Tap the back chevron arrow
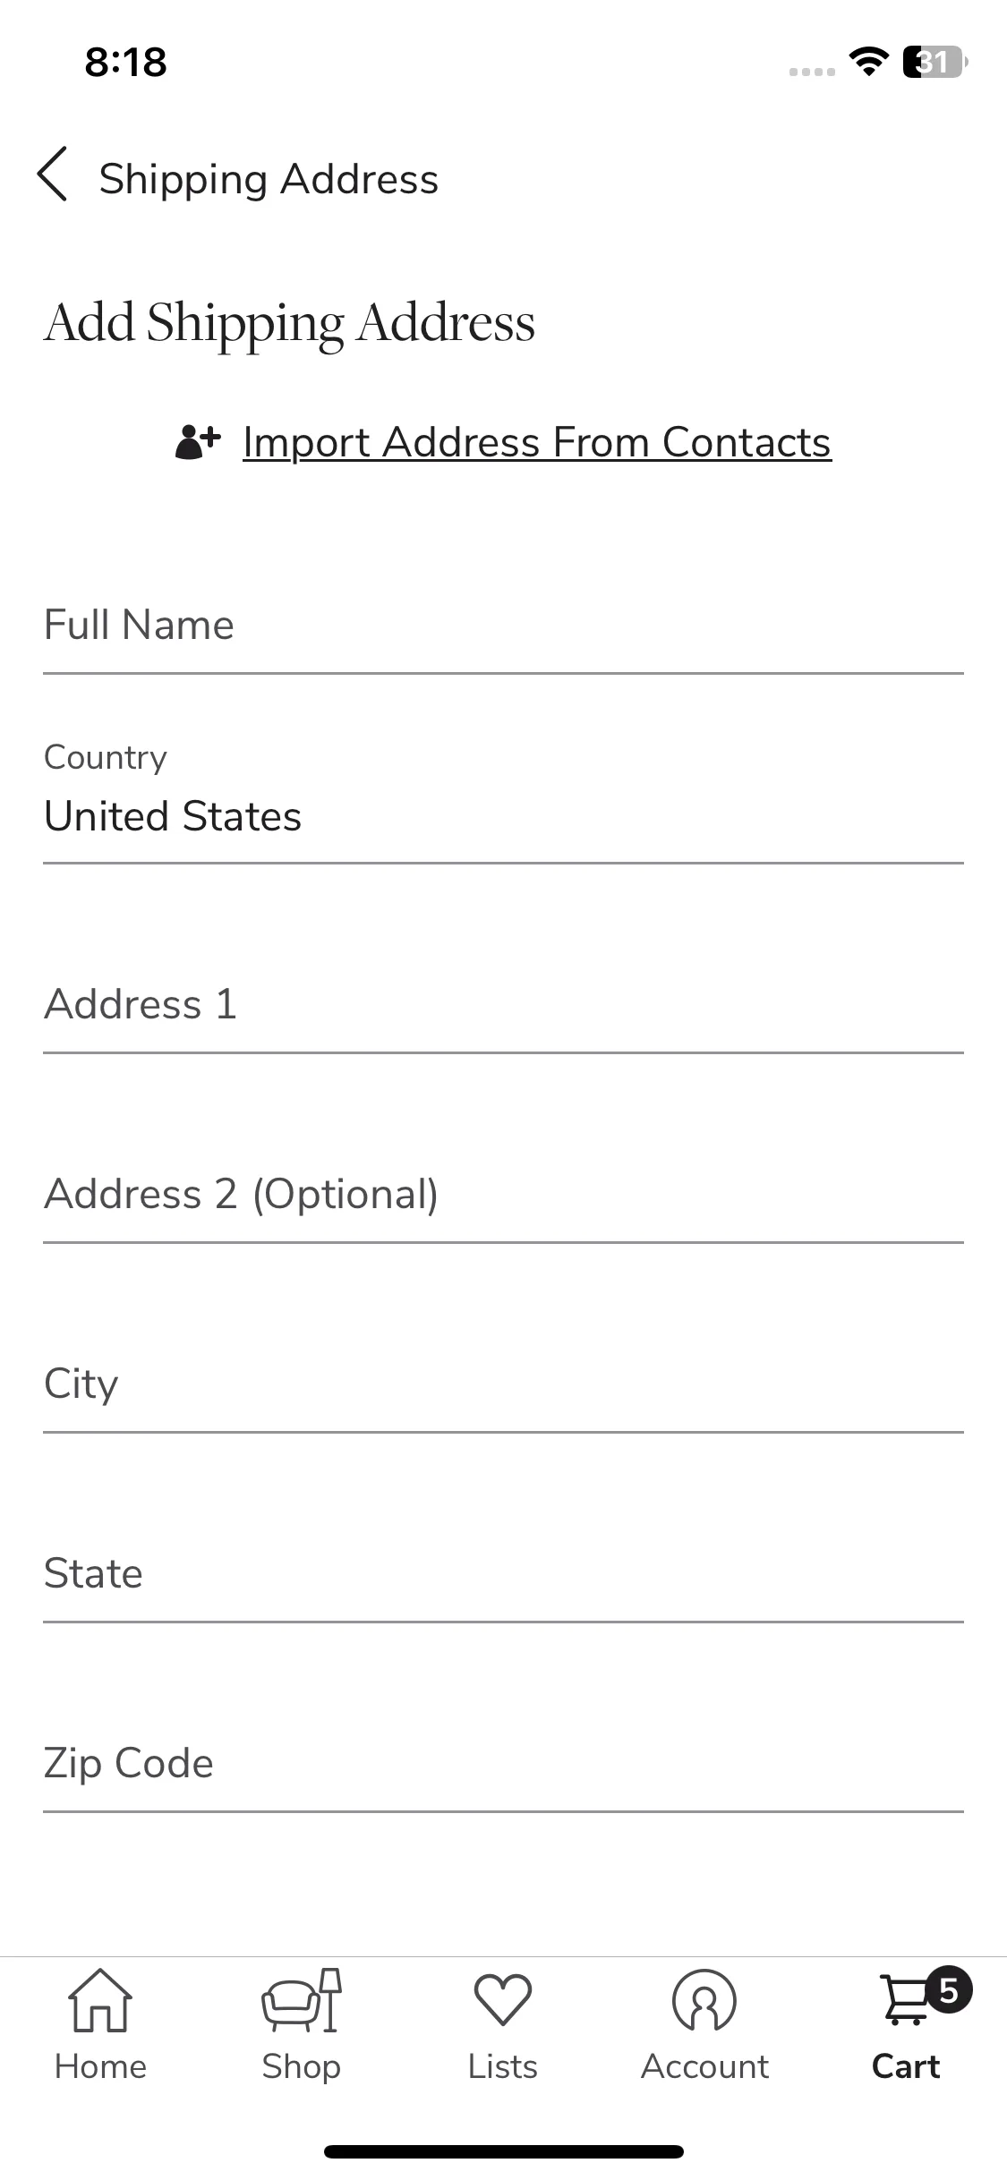Screen dimensions: 1007x2180 [x=52, y=174]
